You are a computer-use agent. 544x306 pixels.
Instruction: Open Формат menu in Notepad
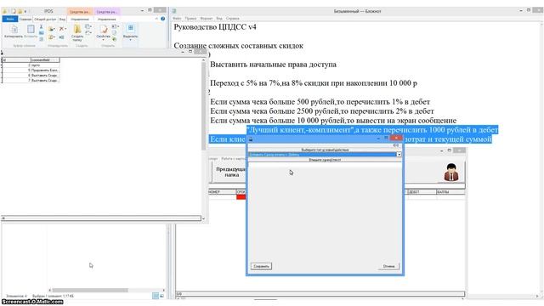tap(206, 19)
